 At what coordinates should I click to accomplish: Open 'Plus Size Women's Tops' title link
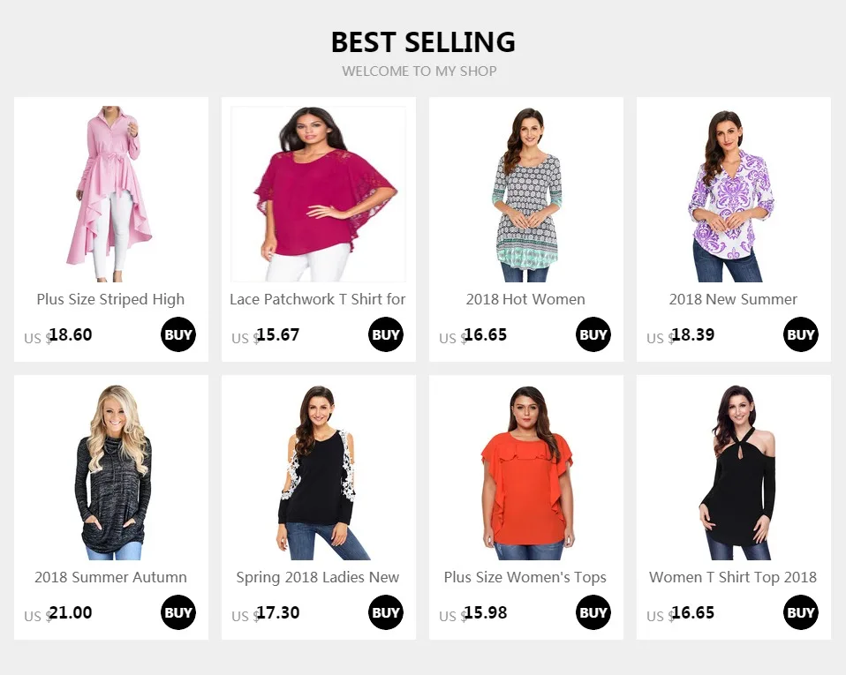525,577
